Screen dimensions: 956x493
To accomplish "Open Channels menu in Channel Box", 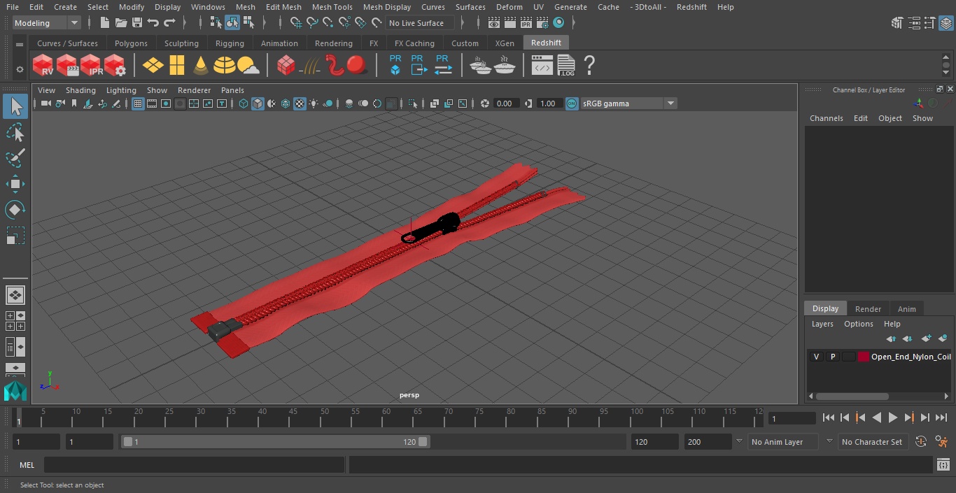I will point(826,118).
